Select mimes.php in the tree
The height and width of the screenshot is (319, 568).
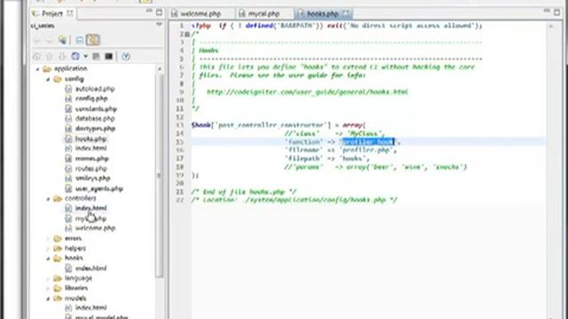point(92,159)
